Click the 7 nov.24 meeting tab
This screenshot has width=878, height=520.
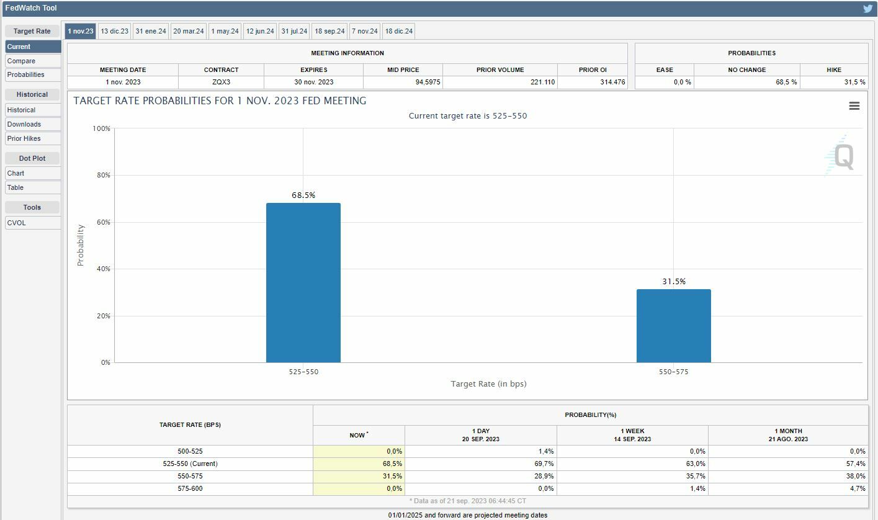pyautogui.click(x=364, y=31)
